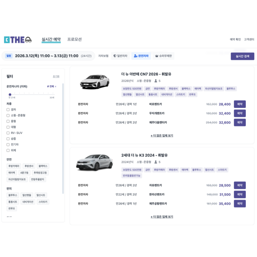Tick the 전기차 checkbox
Screen dimensions: 257x257
8,144
